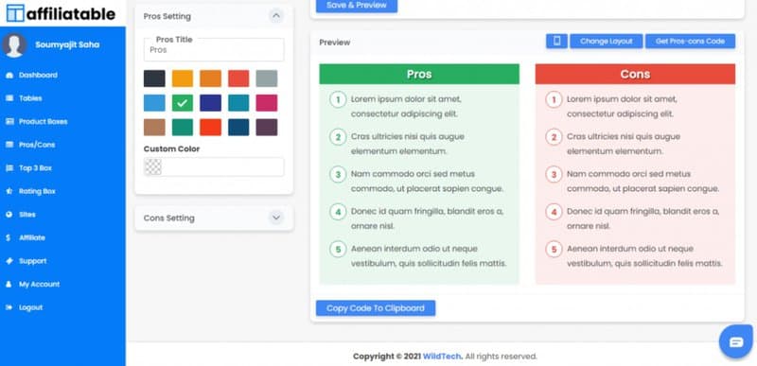
Task: Click the affiliatable logo icon
Action: (x=15, y=13)
